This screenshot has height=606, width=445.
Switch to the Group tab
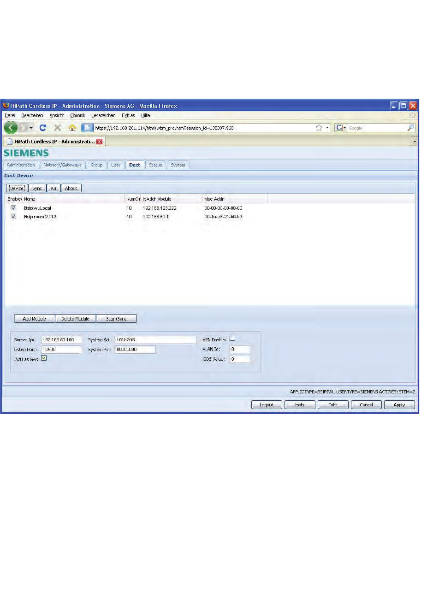pyautogui.click(x=96, y=165)
